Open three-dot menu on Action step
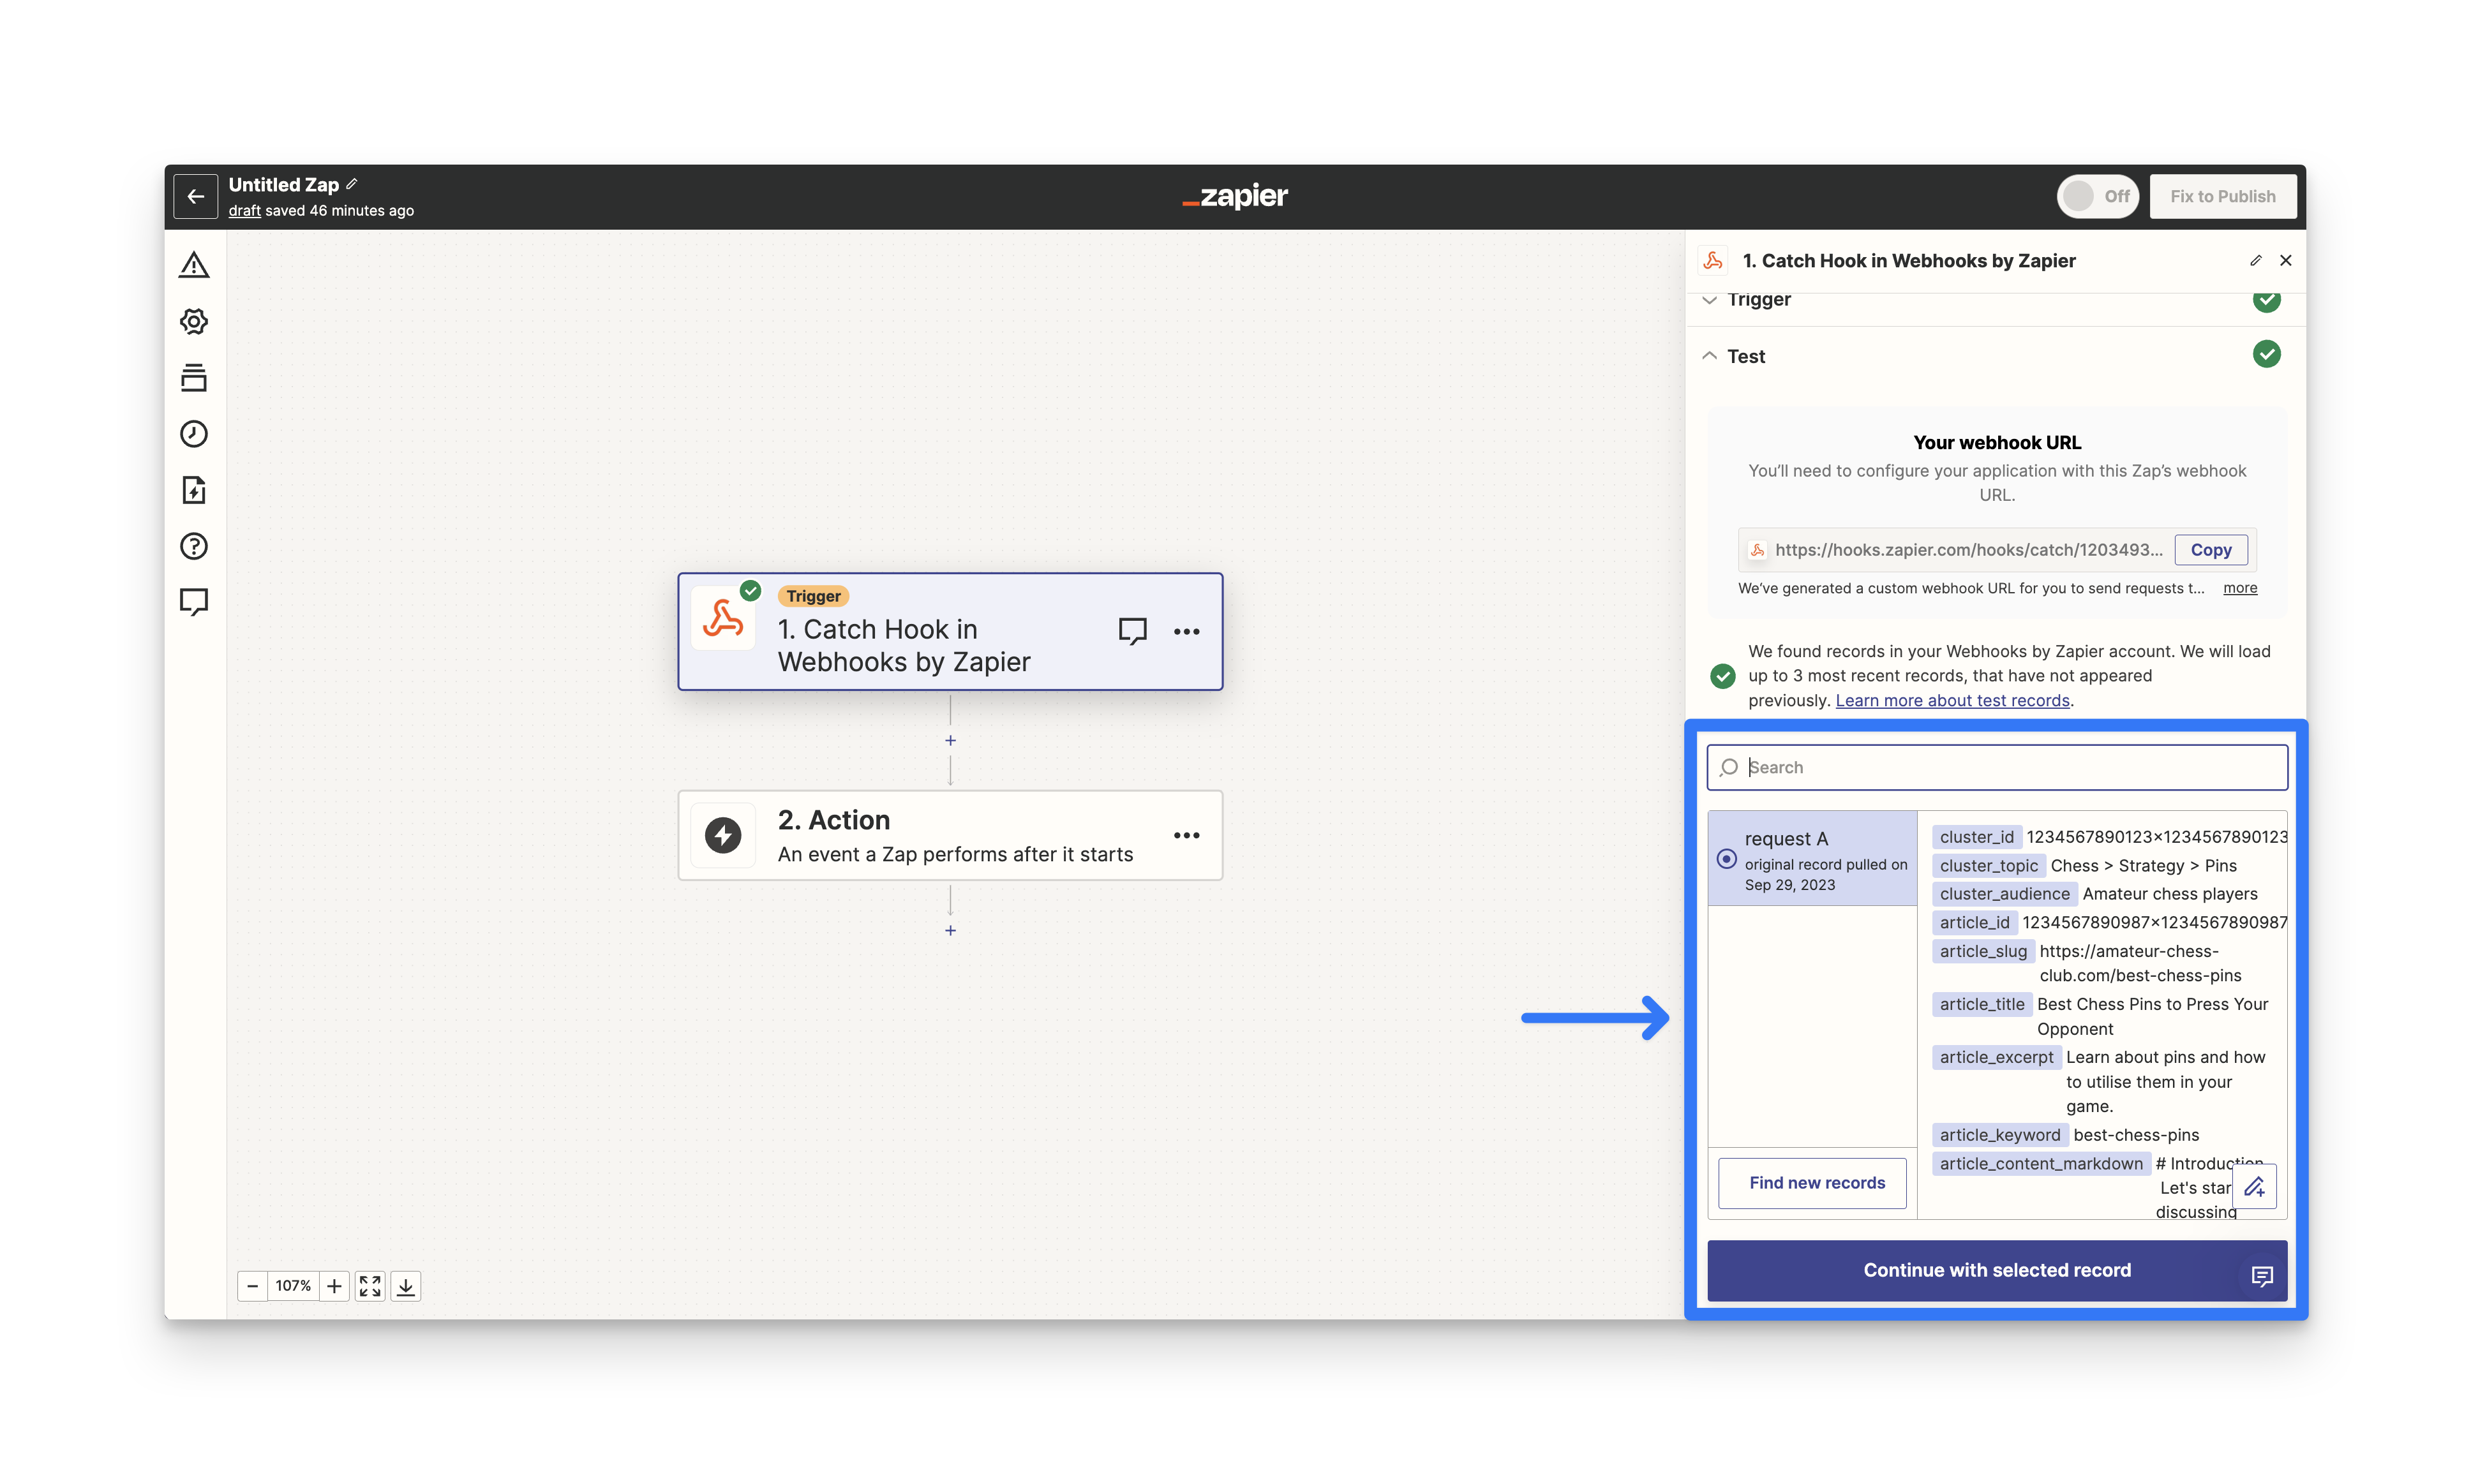The height and width of the screenshot is (1484, 2471). coord(1186,836)
